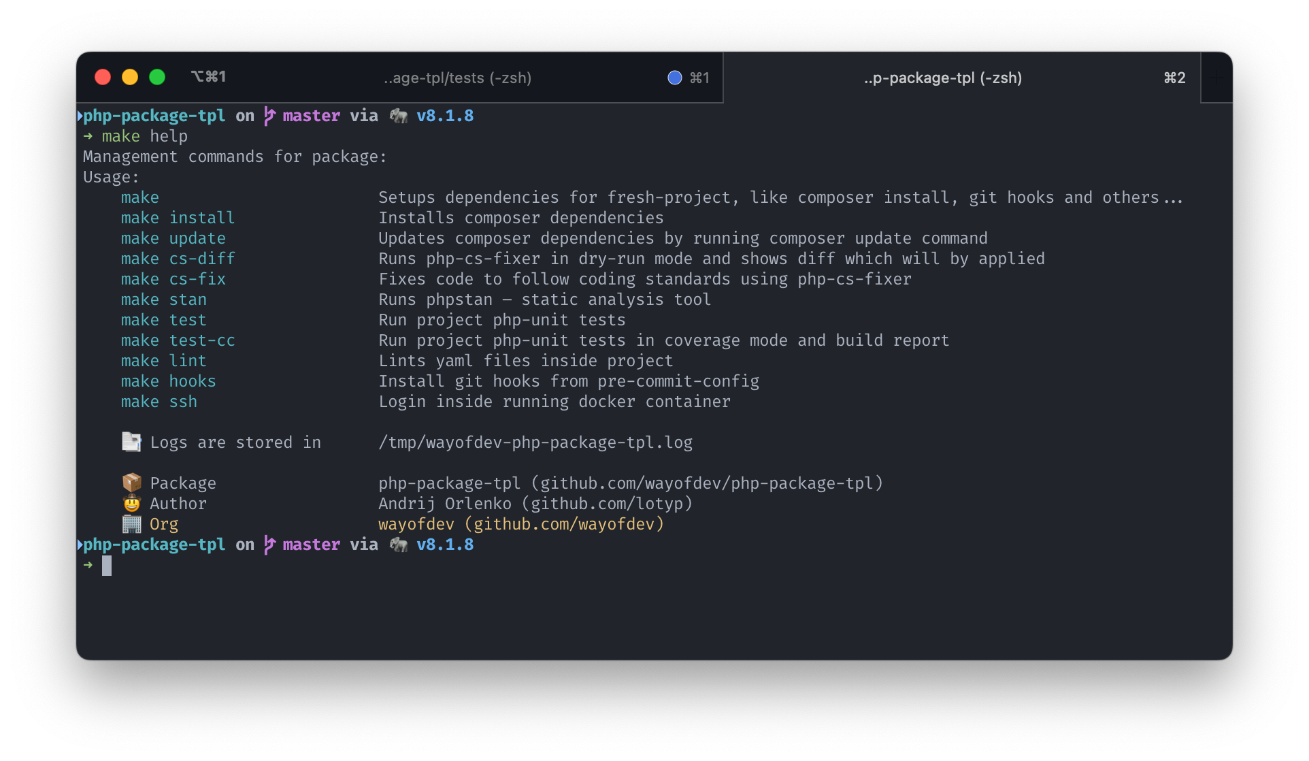The image size is (1309, 761).
Task: Click the ⌥⌘1 window number label
Action: pyautogui.click(x=208, y=77)
